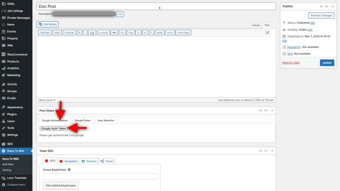Click the Loco Translate sidebar item
Screen dimensions: 340x191
point(17,178)
